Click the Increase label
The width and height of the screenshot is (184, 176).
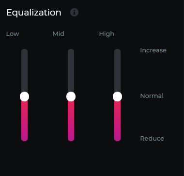coord(153,50)
